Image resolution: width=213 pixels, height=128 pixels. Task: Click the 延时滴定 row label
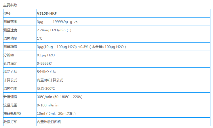coord(10,63)
